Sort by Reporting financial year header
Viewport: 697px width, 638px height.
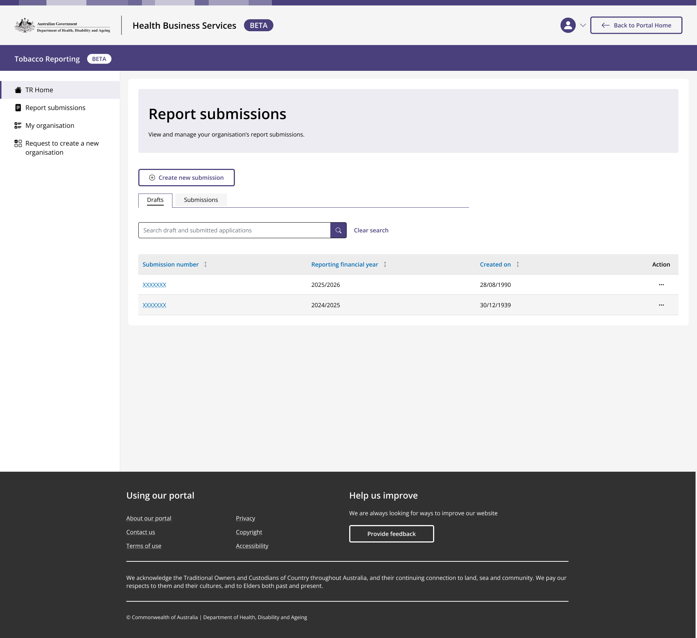(345, 264)
